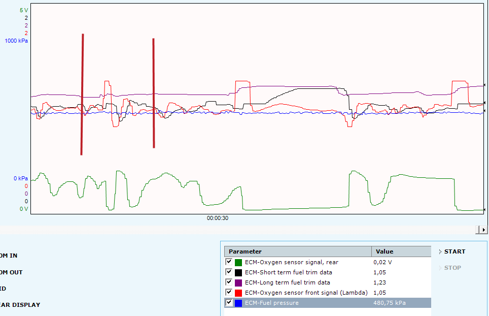
Task: Disable the Long term fuel trim checkbox
Action: point(229,282)
